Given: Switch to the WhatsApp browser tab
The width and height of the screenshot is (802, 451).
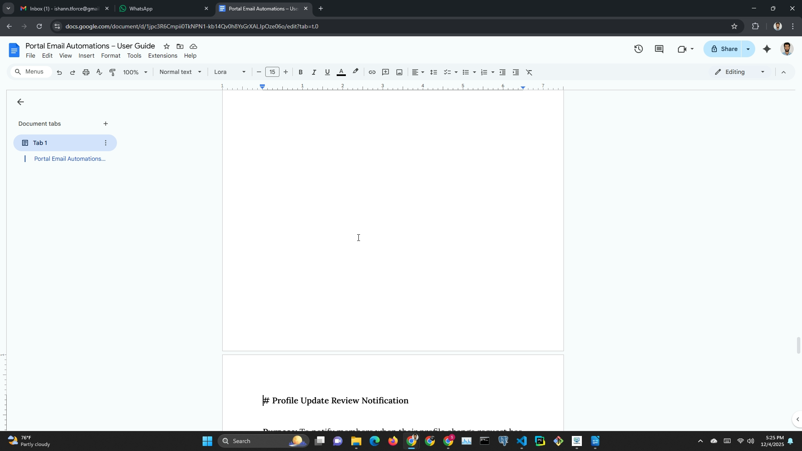Looking at the screenshot, I should tap(163, 8).
